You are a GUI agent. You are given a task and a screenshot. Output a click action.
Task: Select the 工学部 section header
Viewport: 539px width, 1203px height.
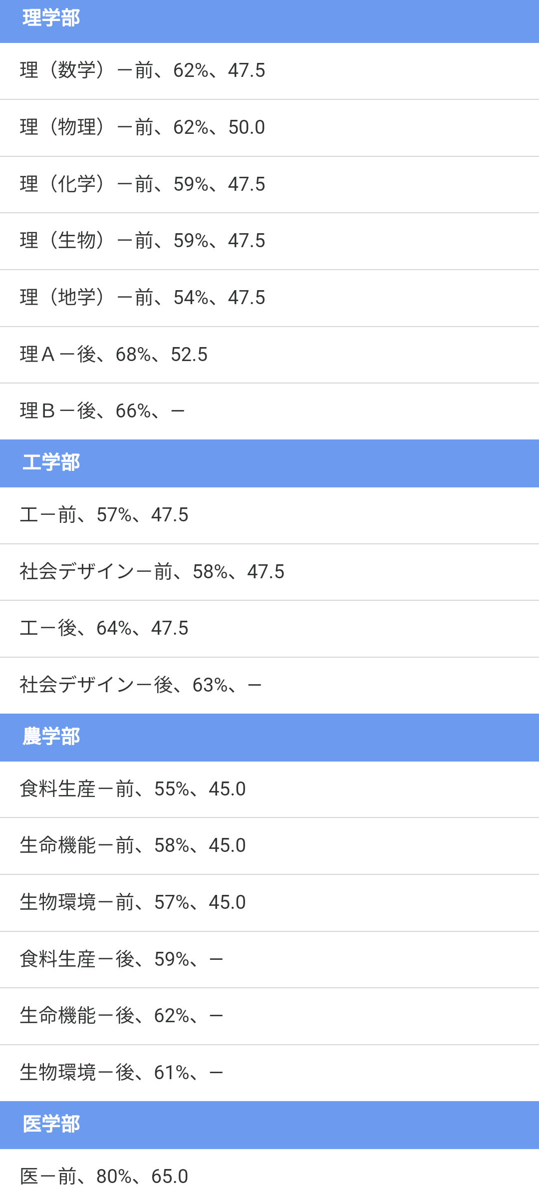point(269,463)
